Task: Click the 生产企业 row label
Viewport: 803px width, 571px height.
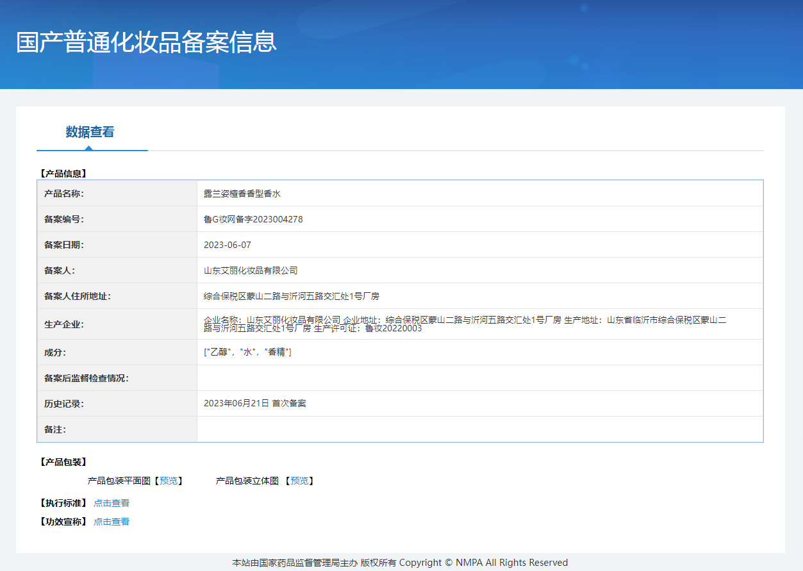Action: [x=64, y=324]
